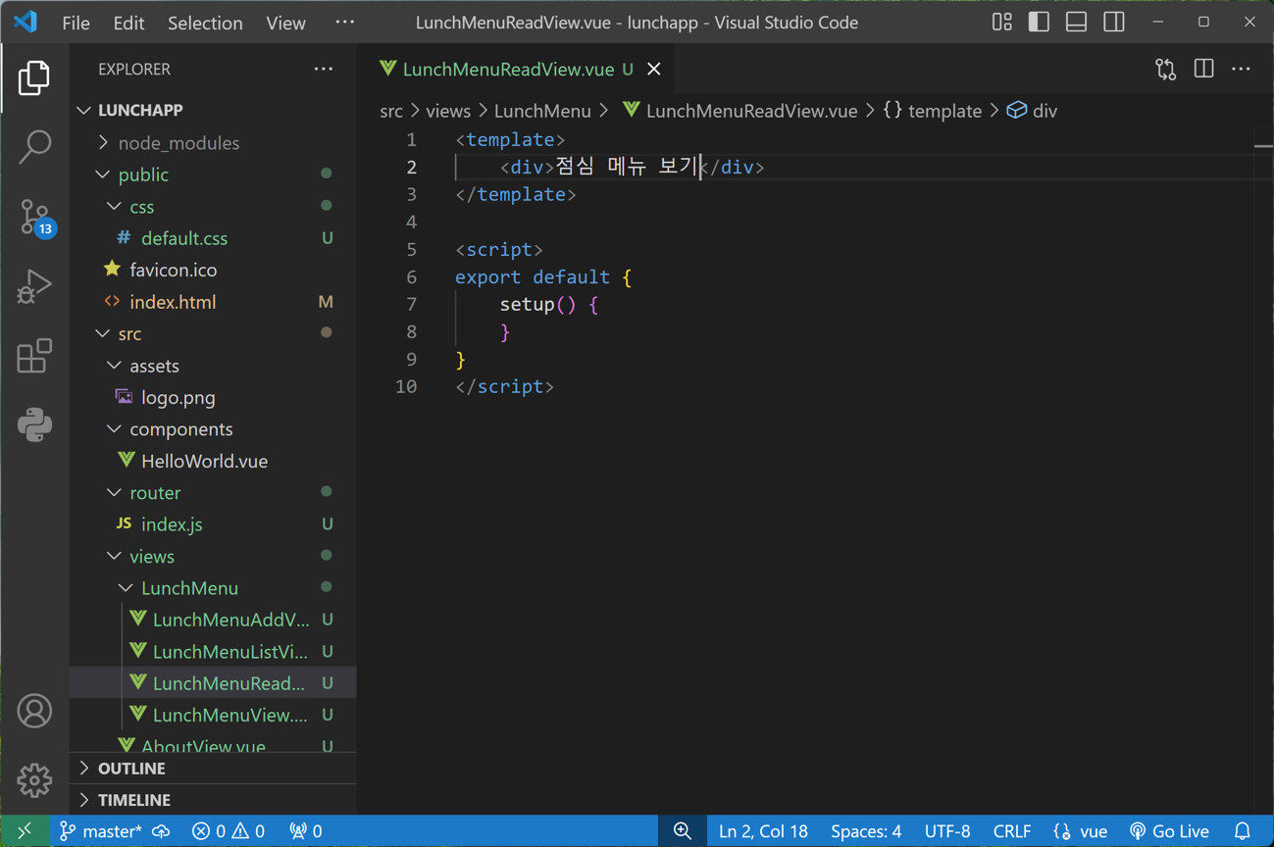The image size is (1274, 847).
Task: Expand the OUTLINE section
Action: 213,768
